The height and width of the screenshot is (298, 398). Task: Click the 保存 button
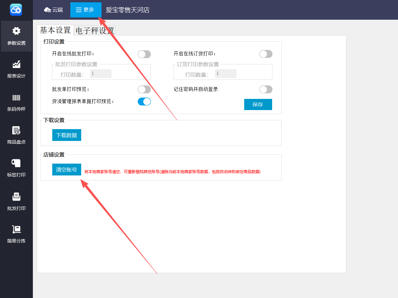tap(258, 104)
